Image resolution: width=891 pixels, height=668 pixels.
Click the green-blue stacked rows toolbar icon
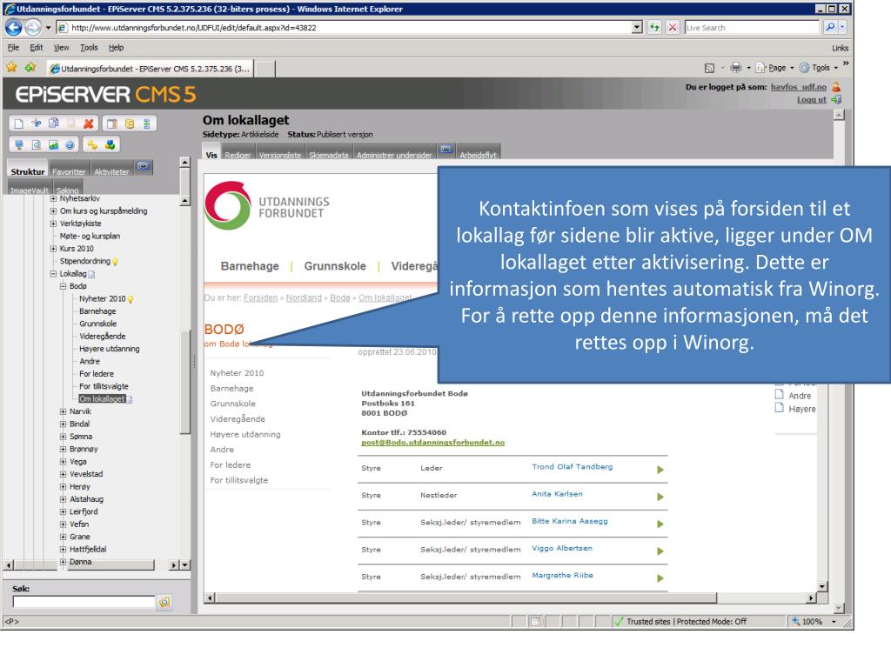pyautogui.click(x=146, y=124)
